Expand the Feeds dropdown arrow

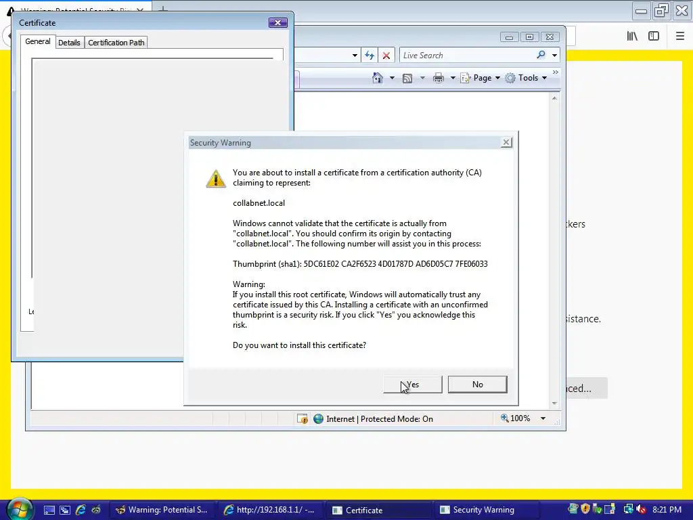(422, 78)
